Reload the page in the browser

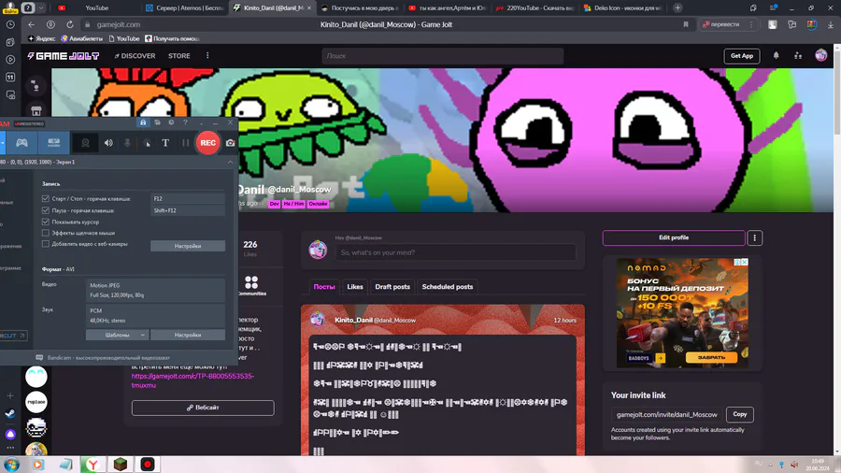coord(70,24)
